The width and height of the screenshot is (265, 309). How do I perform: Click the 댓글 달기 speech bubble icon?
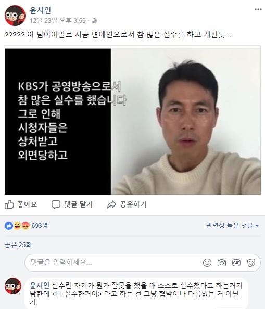(x=56, y=204)
